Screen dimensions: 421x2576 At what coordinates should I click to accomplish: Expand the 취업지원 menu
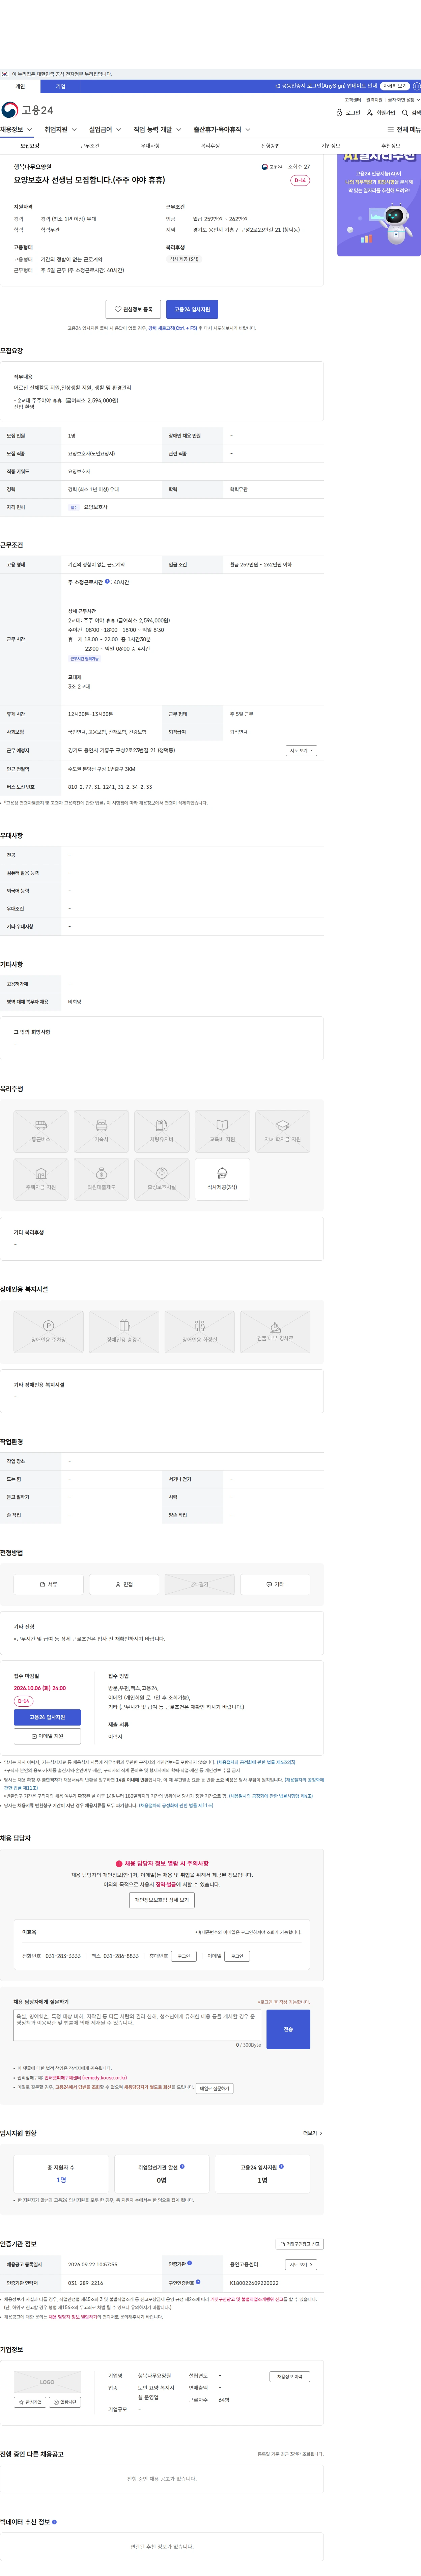tap(60, 130)
